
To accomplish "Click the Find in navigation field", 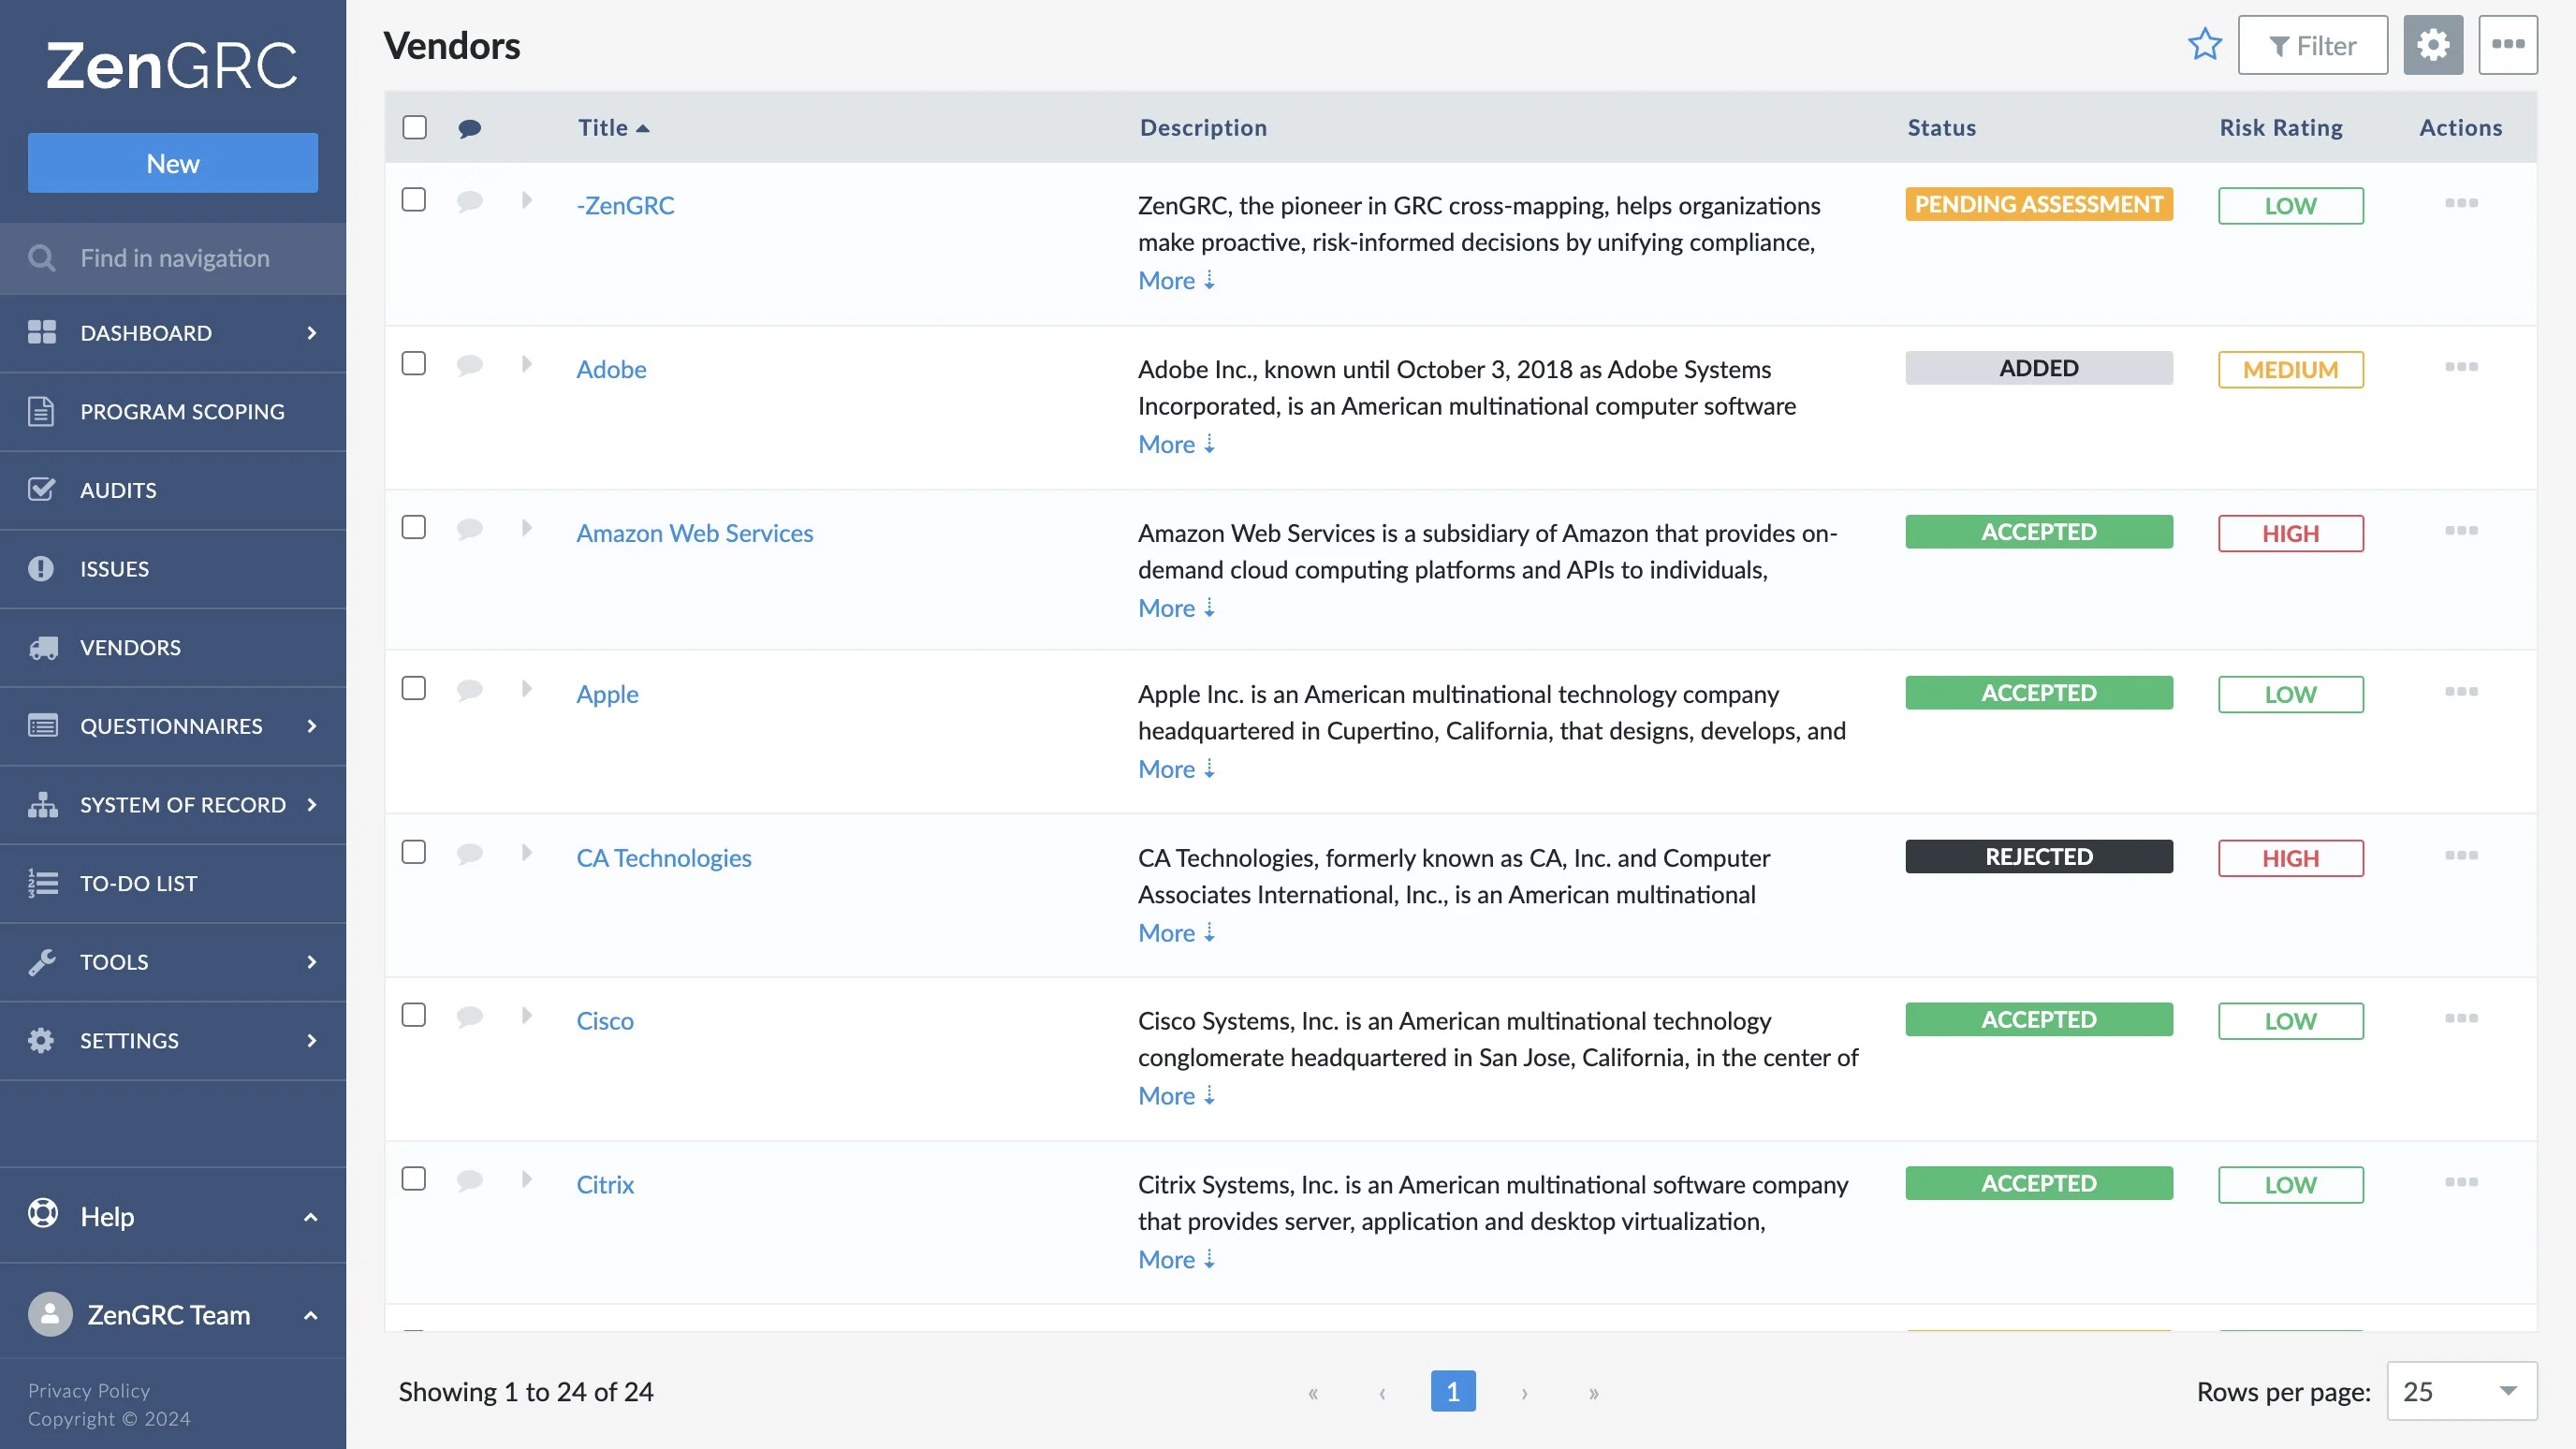I will (173, 258).
